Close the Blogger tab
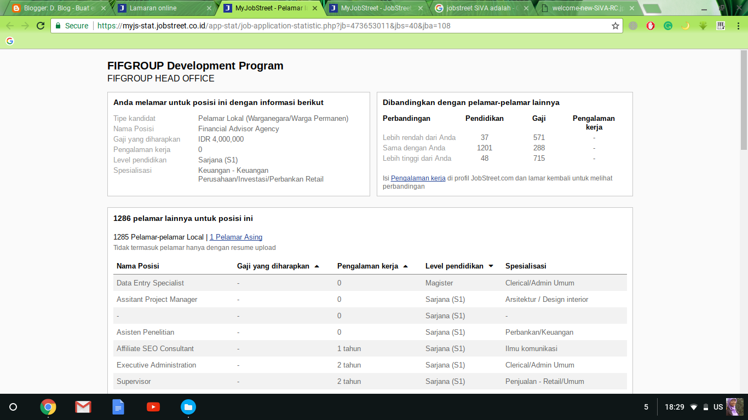 (x=102, y=8)
